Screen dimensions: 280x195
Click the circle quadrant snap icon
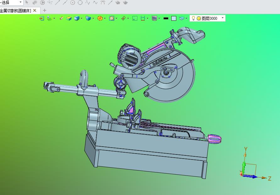coord(80,3)
